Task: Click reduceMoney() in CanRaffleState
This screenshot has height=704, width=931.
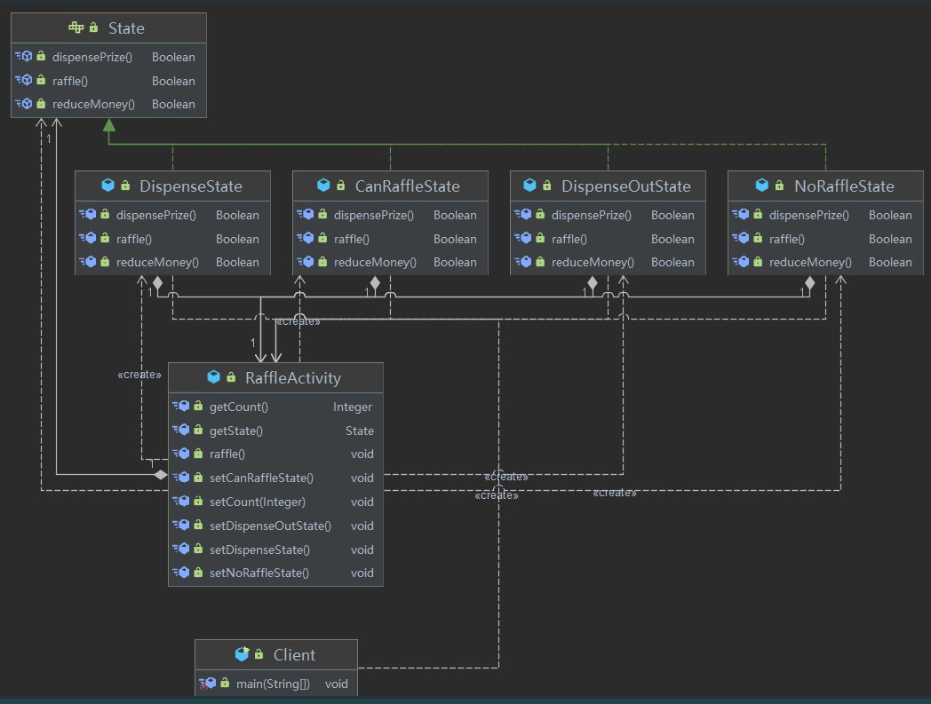Action: [375, 262]
